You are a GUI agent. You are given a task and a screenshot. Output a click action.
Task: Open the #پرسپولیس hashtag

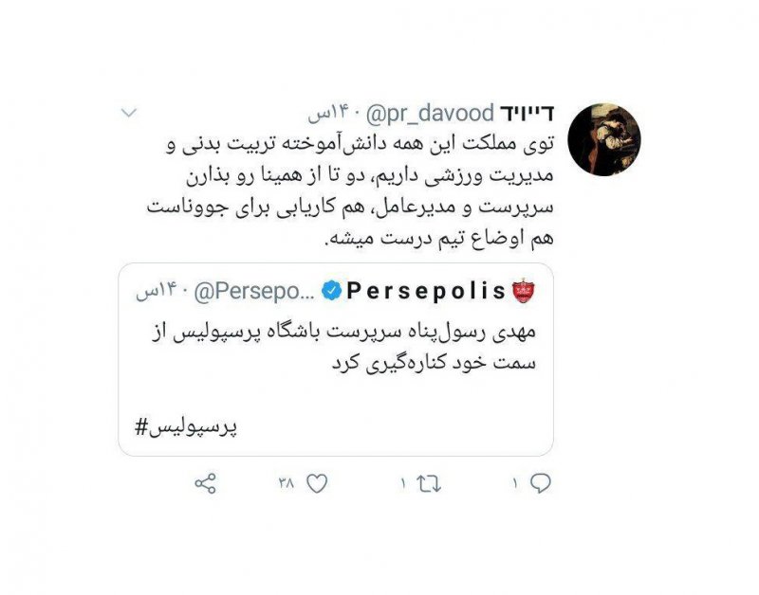(186, 426)
